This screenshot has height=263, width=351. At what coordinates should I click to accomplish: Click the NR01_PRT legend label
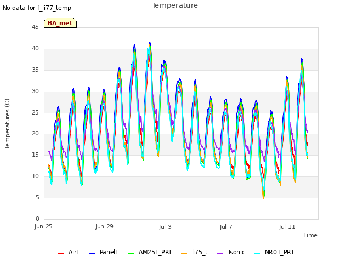pyautogui.click(x=280, y=252)
